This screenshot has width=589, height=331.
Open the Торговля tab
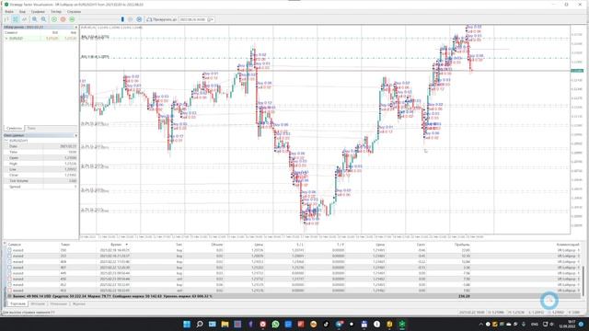17,303
